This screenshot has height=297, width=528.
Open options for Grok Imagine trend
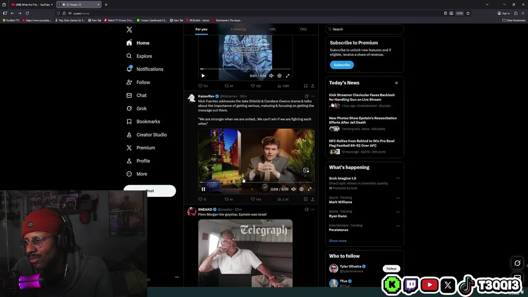pos(398,178)
